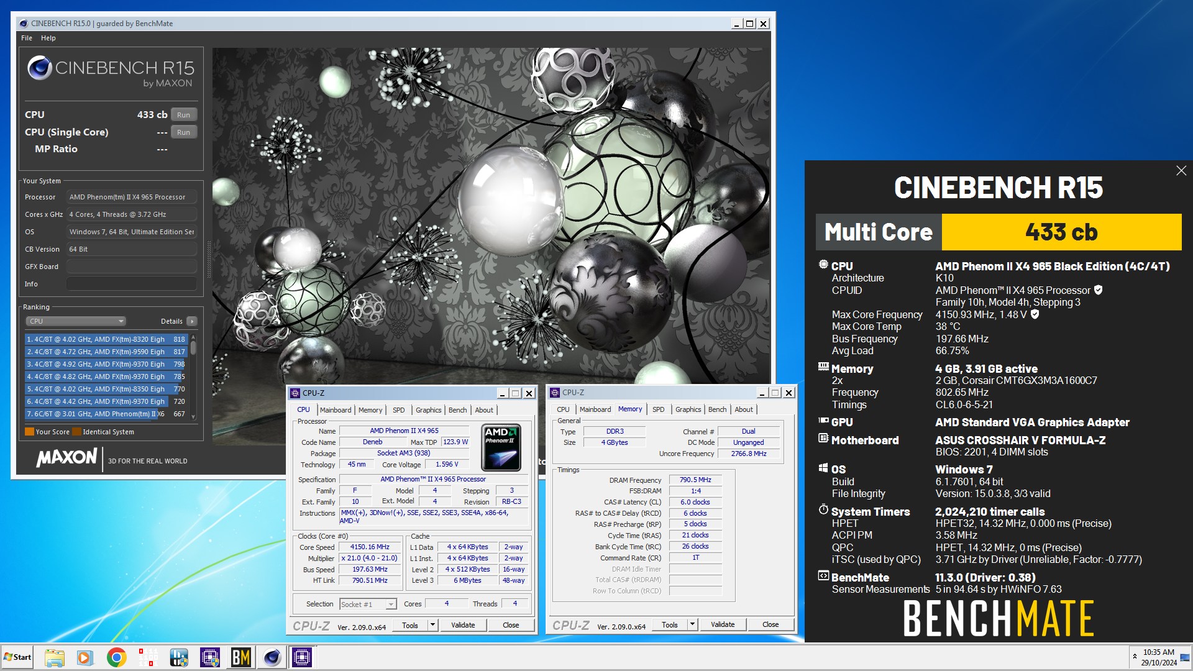Click Validate in left CPU-Z window
Viewport: 1193px width, 671px height.
tap(463, 625)
